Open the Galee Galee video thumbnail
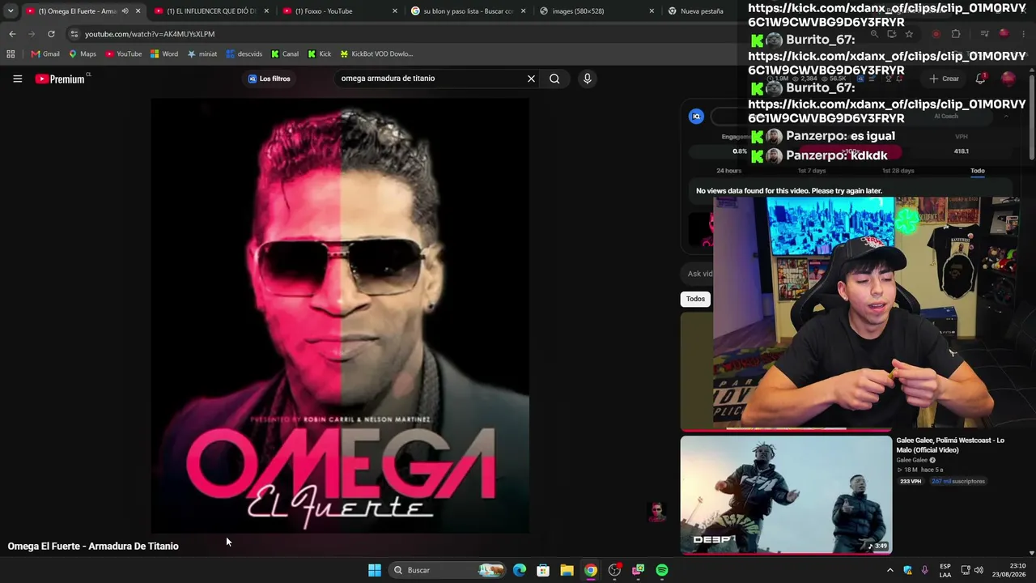This screenshot has height=583, width=1036. 786,495
